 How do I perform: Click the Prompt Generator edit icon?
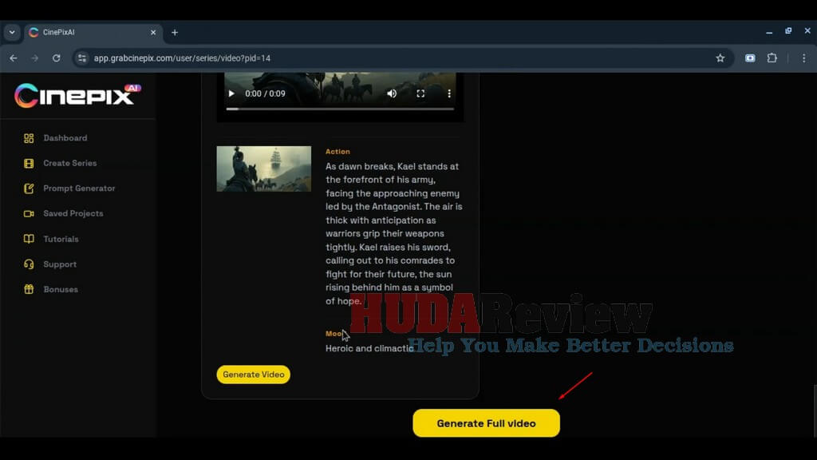pos(29,188)
